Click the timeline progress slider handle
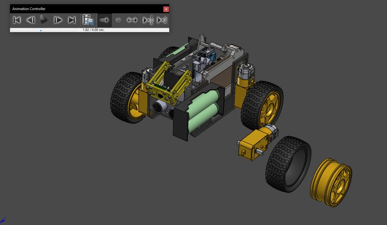Viewport: 387px width, 225px height. 40,31
